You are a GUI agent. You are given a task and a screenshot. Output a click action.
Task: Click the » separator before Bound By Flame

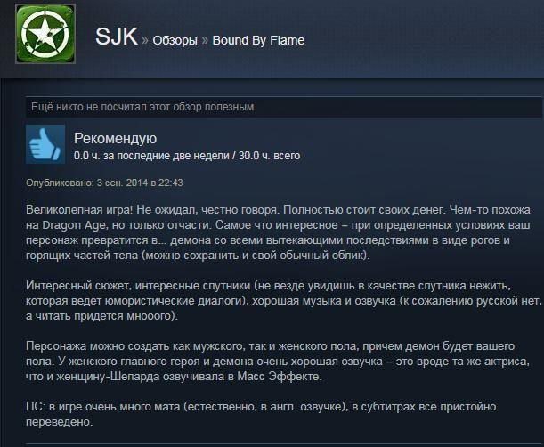(205, 41)
